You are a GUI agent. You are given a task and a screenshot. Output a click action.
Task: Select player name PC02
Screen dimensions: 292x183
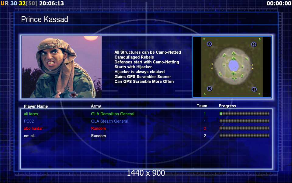[x=29, y=121]
